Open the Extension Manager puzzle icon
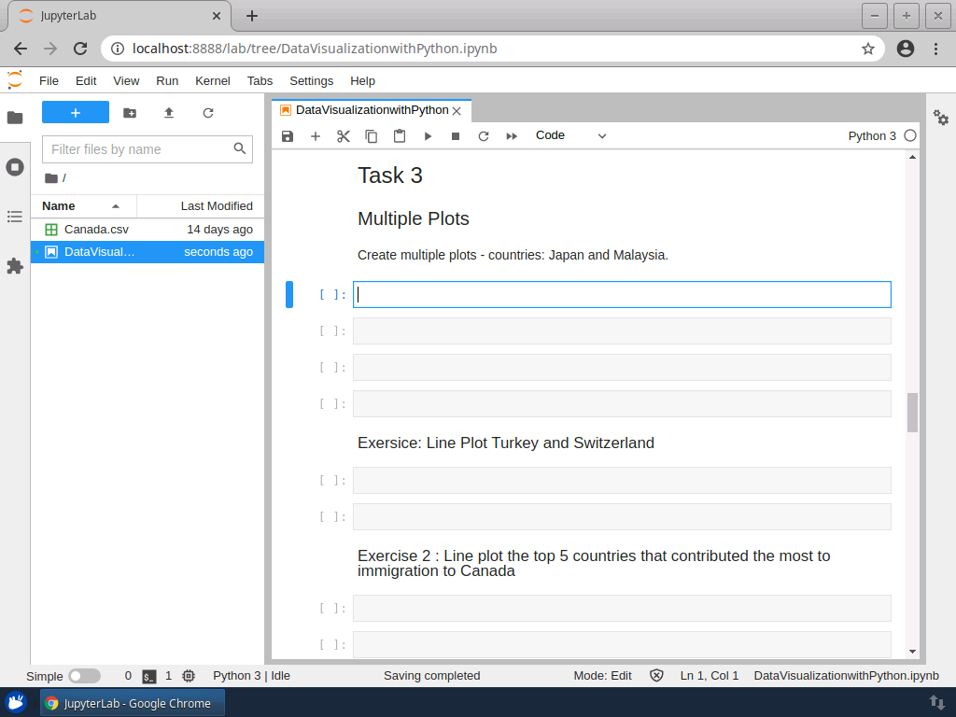This screenshot has width=956, height=717. click(x=15, y=266)
